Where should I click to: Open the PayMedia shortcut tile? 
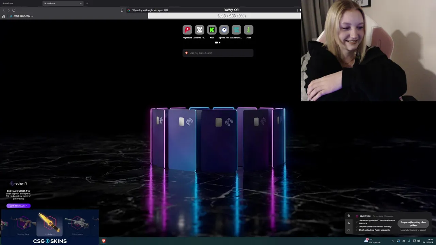pos(187,30)
